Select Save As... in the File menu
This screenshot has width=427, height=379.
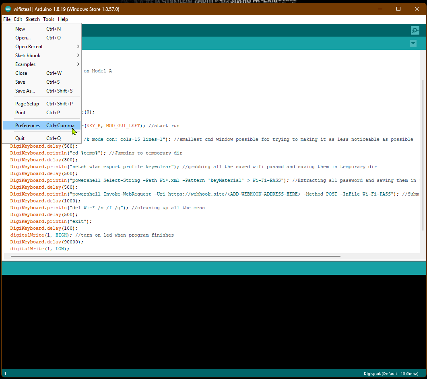(x=42, y=91)
